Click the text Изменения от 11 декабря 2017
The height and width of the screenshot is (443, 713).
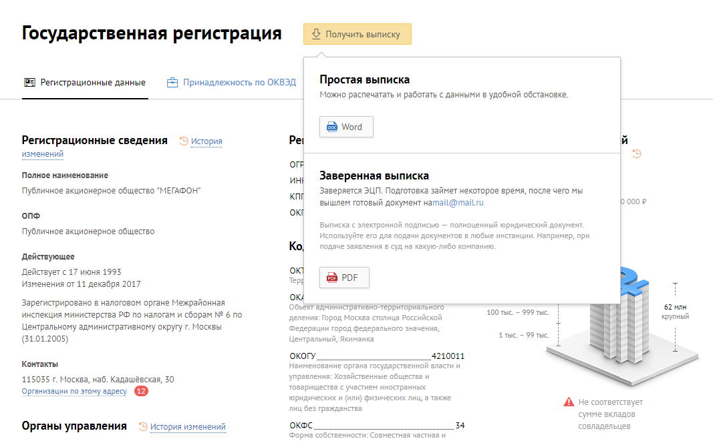coord(82,284)
